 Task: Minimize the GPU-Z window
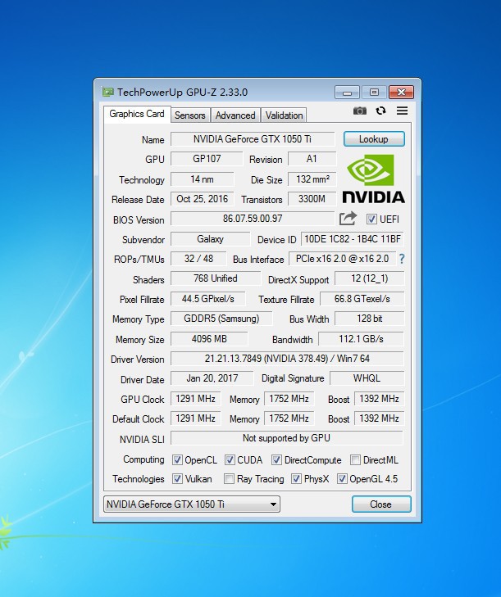(347, 93)
